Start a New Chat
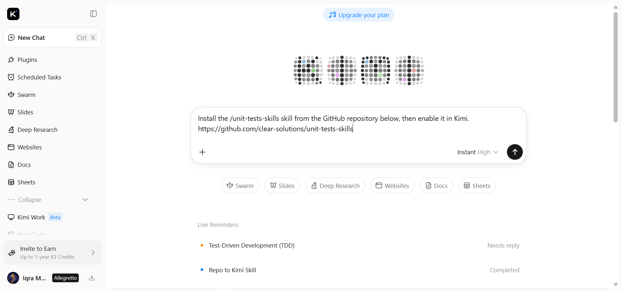 [53, 38]
